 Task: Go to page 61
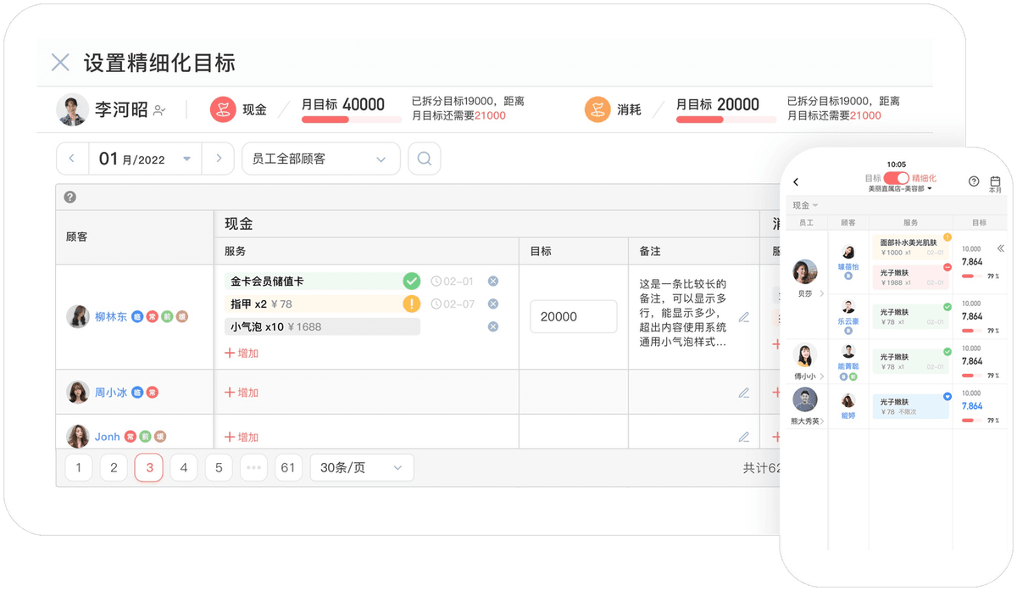[x=288, y=467]
